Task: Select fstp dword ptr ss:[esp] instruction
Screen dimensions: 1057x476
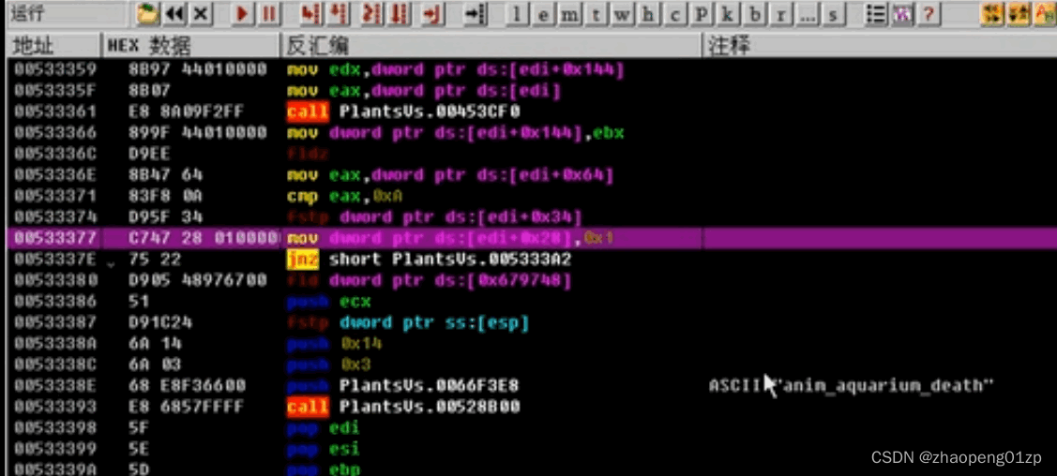Action: [x=408, y=322]
